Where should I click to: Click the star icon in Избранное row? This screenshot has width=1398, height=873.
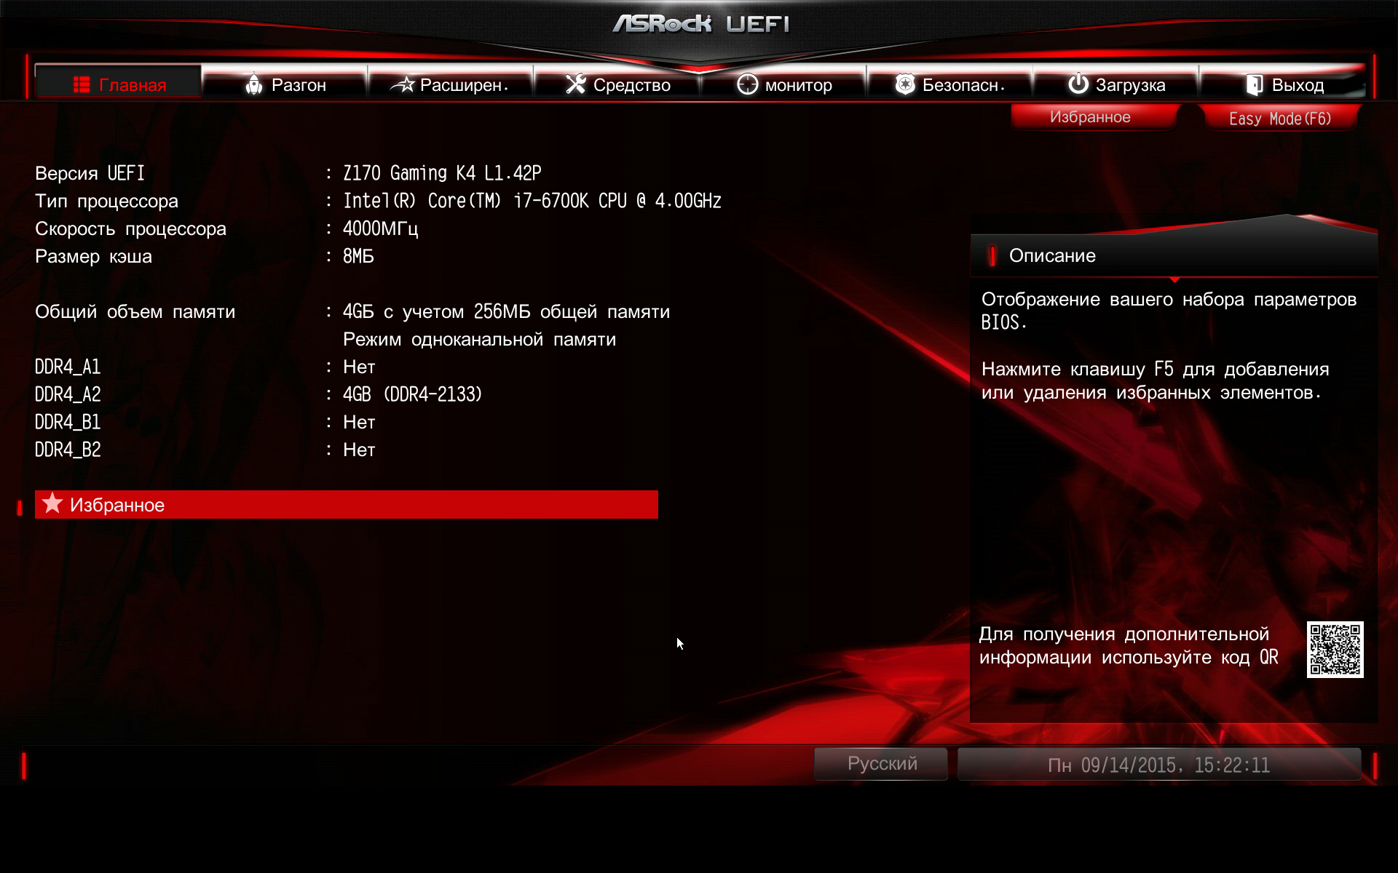click(x=52, y=503)
